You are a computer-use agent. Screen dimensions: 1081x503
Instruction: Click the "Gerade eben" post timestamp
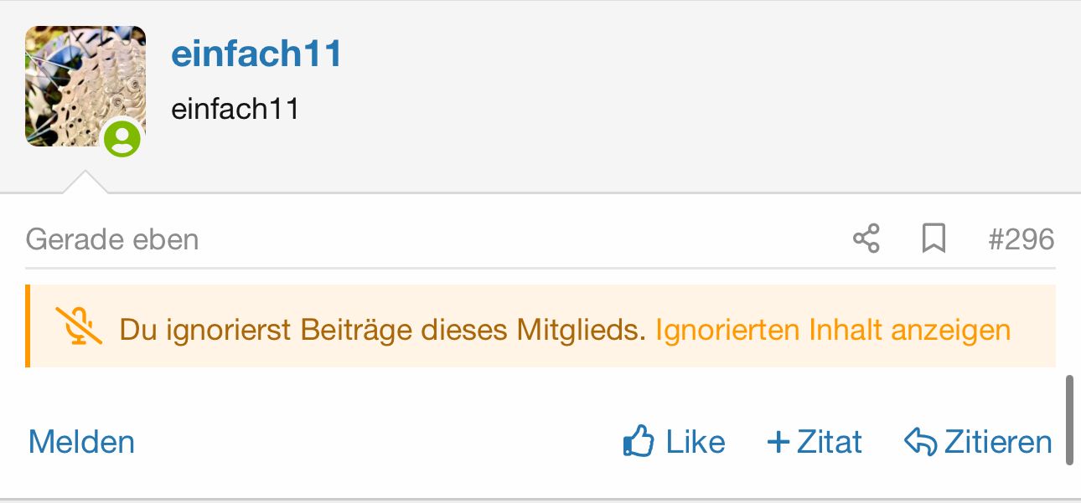(112, 240)
